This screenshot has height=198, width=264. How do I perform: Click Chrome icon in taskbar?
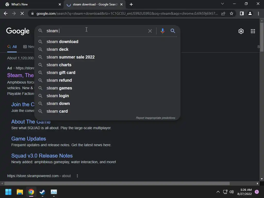coord(31,192)
